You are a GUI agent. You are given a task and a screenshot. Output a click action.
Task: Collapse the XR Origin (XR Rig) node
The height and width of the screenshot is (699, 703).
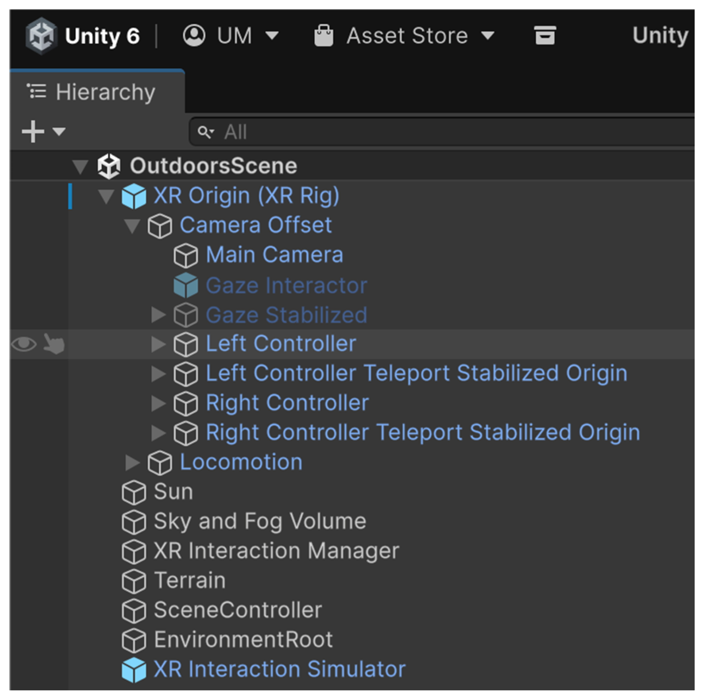click(106, 196)
